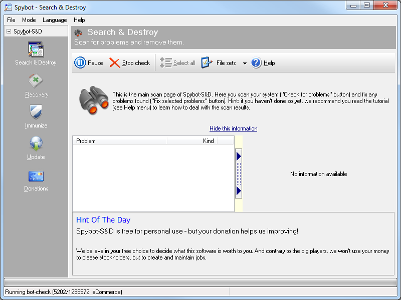Click the Donations sidebar label

click(36, 188)
